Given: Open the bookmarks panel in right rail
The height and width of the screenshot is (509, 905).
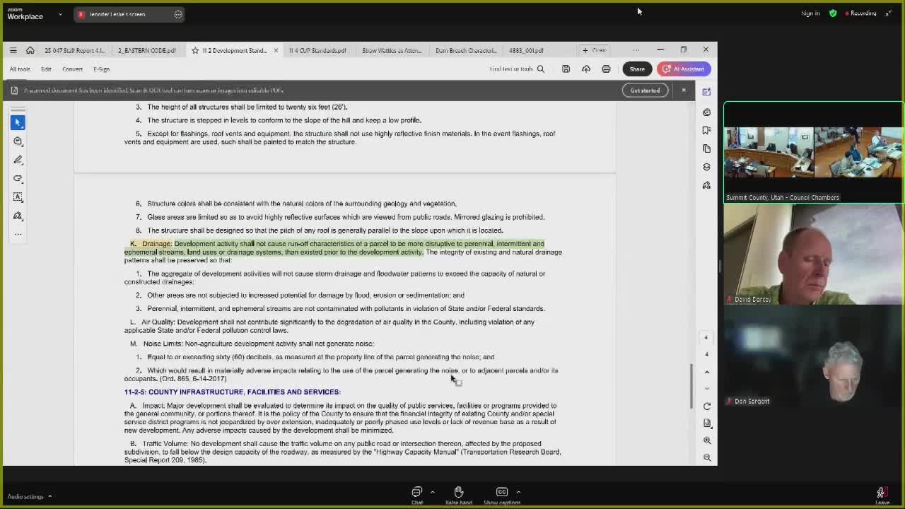Looking at the screenshot, I should [706, 130].
